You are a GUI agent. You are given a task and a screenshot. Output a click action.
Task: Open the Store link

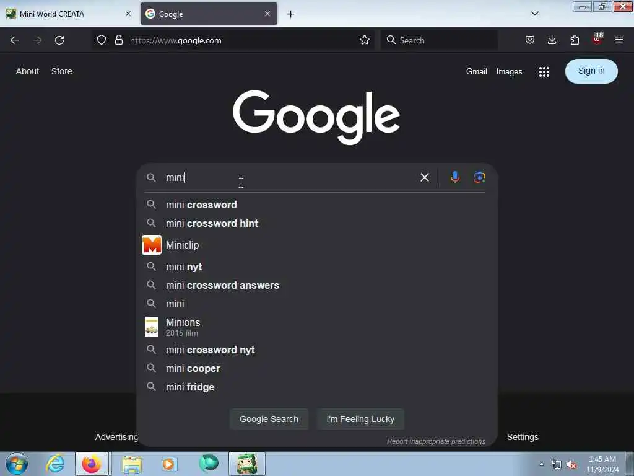click(62, 71)
